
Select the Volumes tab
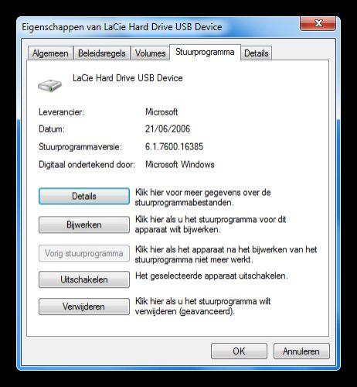150,53
